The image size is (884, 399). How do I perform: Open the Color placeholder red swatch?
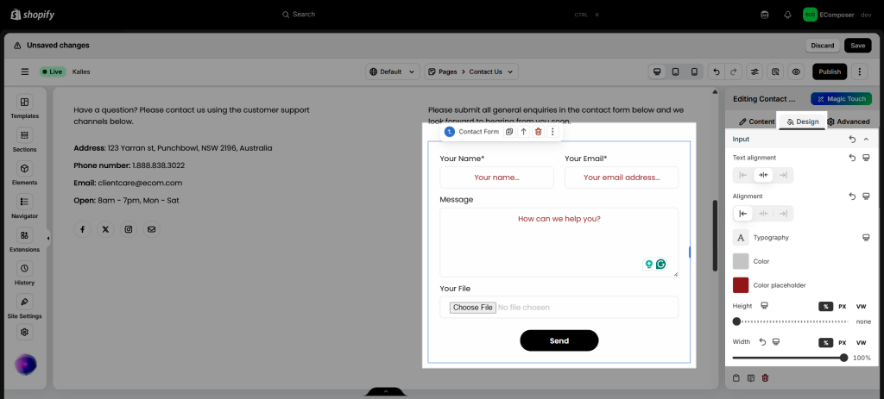tap(741, 285)
